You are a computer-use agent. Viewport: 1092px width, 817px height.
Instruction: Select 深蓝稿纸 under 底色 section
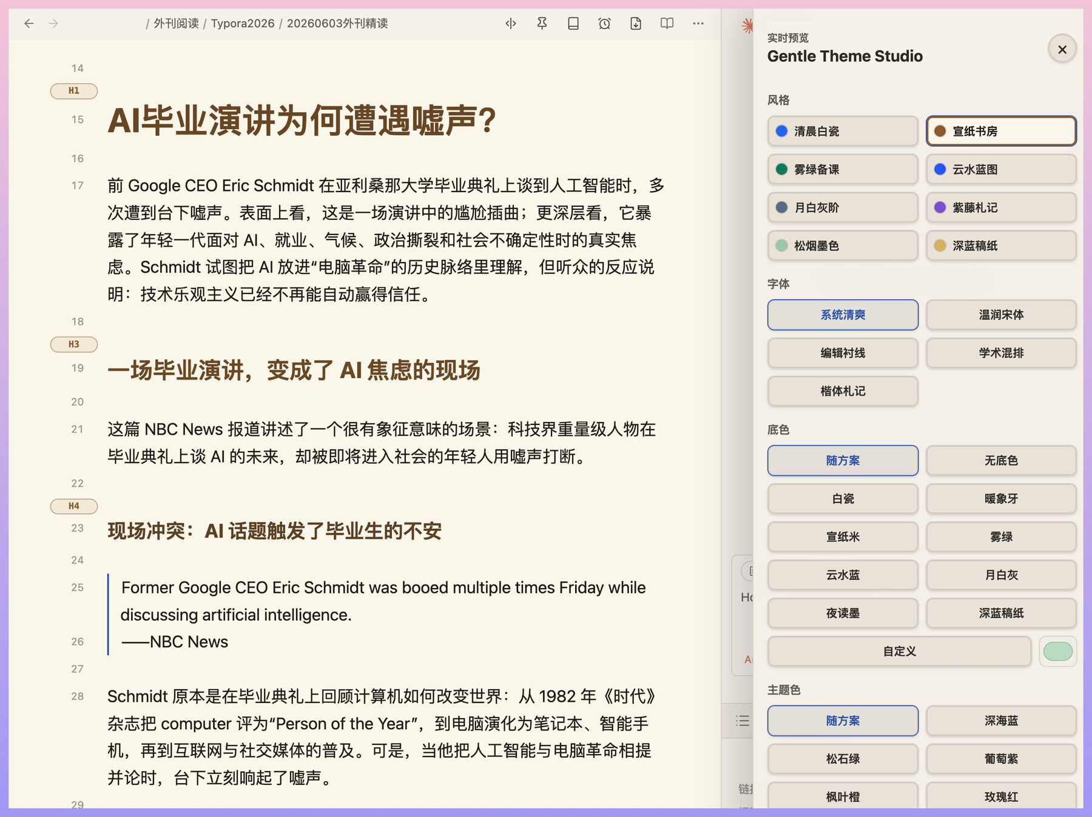(x=1001, y=613)
